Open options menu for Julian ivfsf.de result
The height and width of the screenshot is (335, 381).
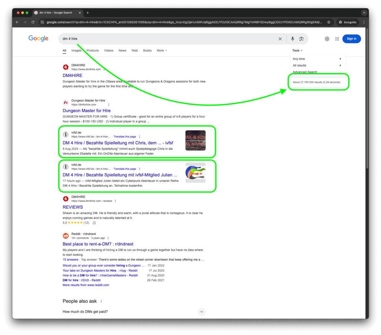coord(140,169)
